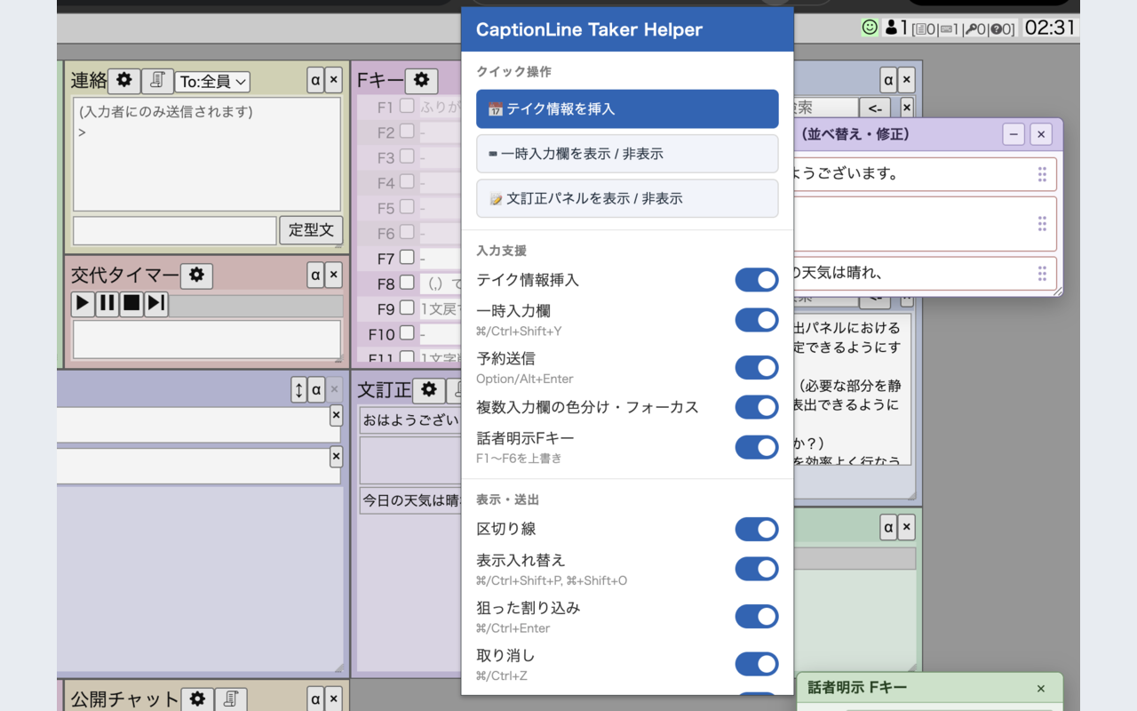Image resolution: width=1137 pixels, height=711 pixels.
Task: Toggle テイク情報挿入 switch
Action: pos(757,280)
